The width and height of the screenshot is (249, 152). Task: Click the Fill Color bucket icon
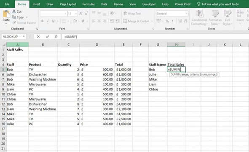(75, 21)
